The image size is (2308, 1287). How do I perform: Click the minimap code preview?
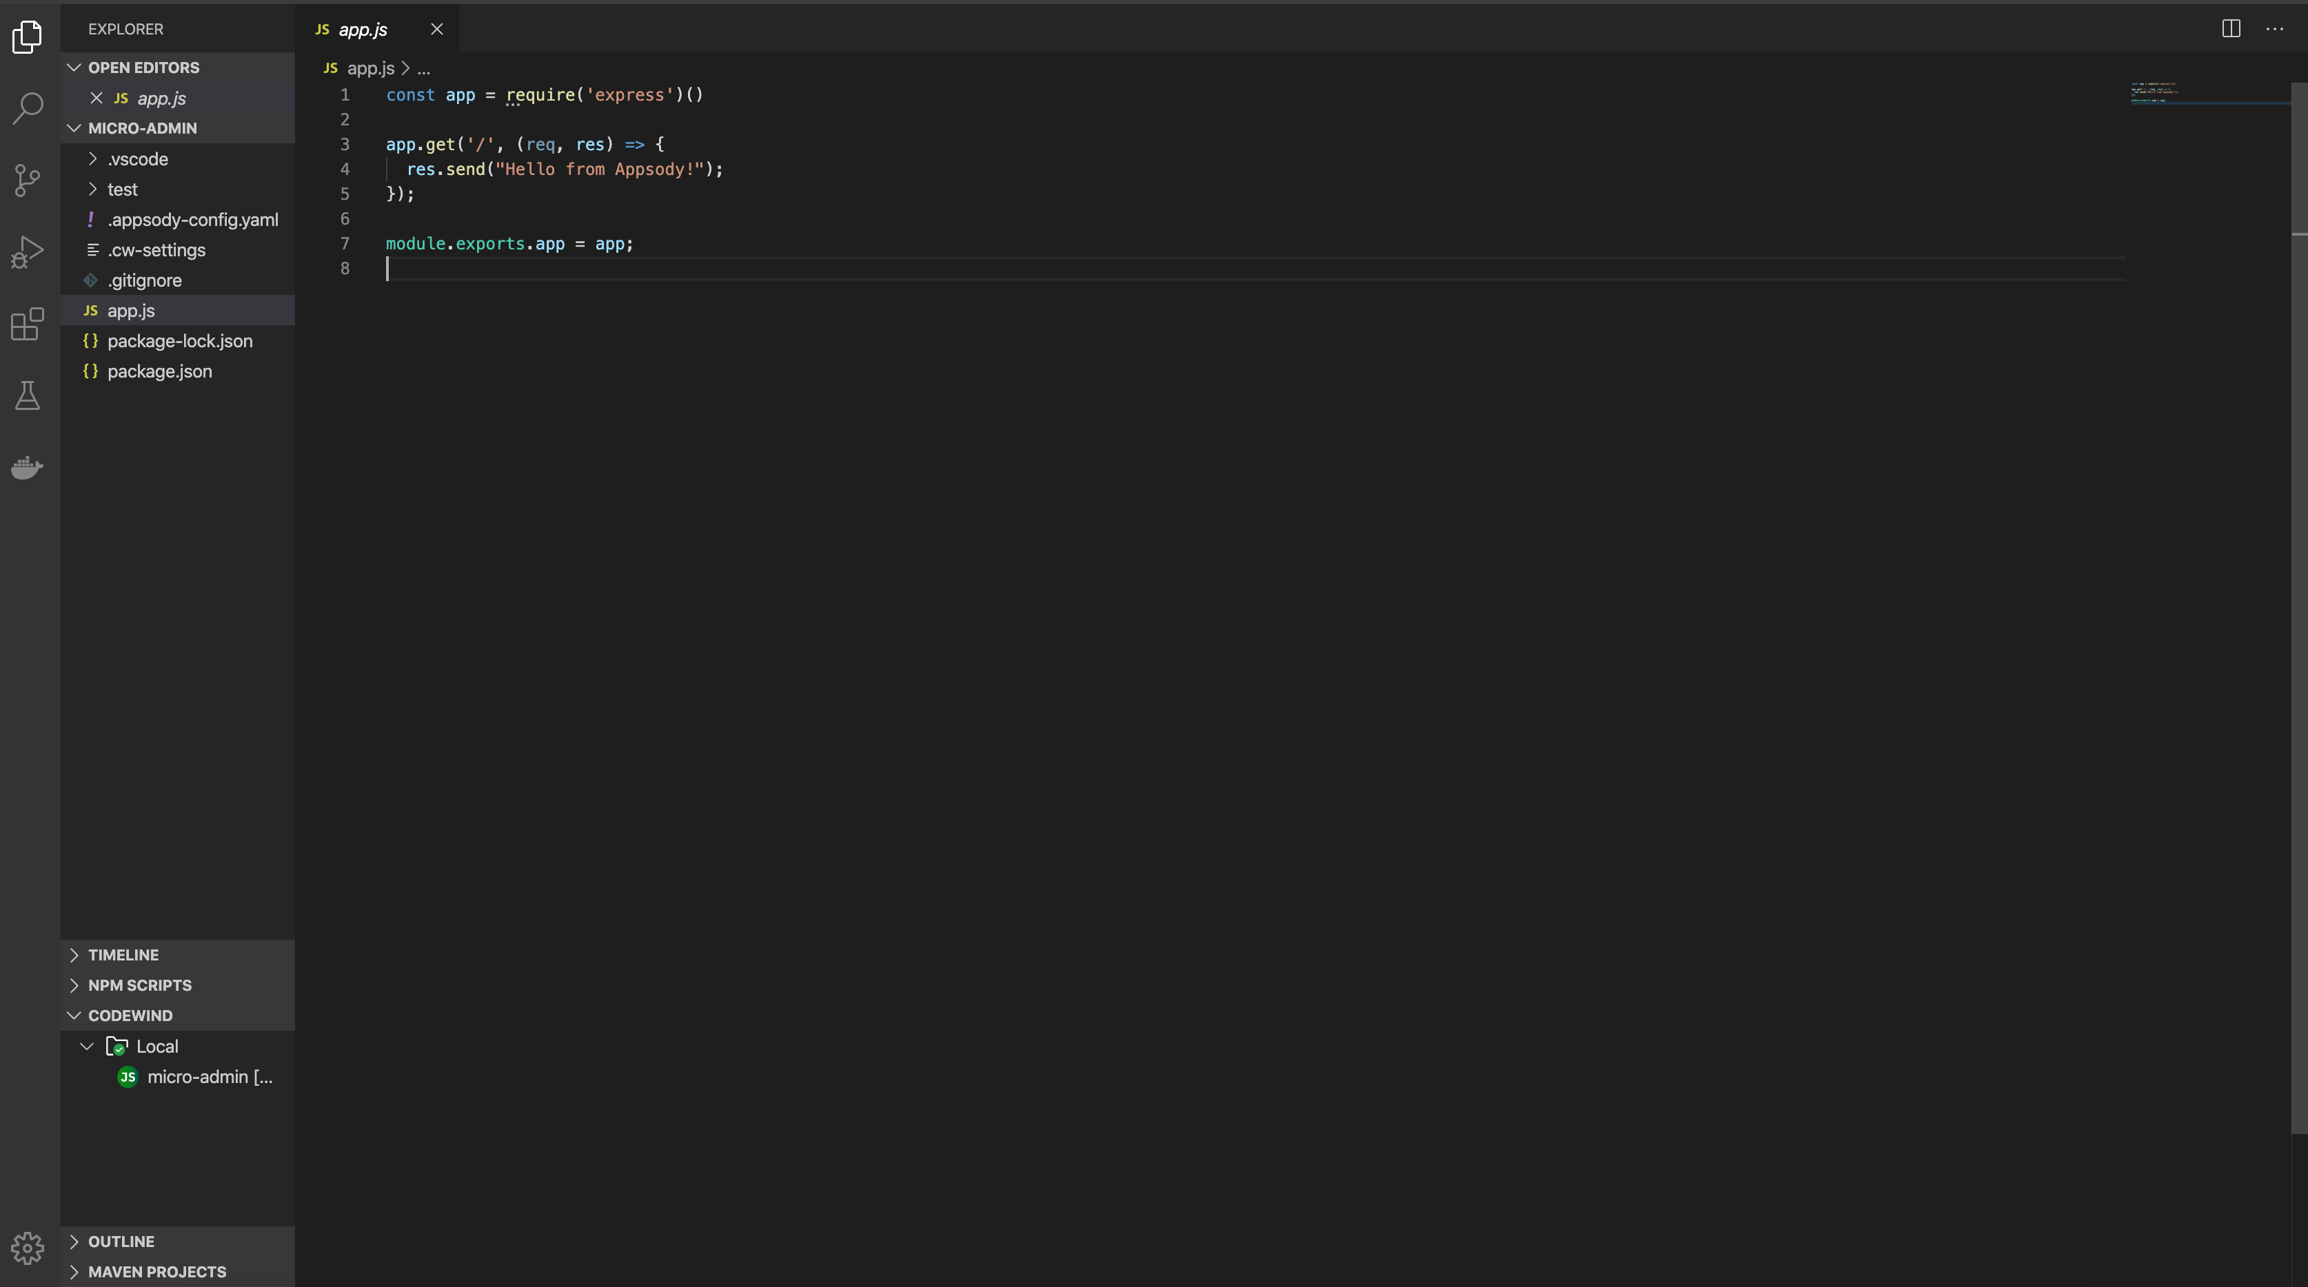tap(2154, 92)
